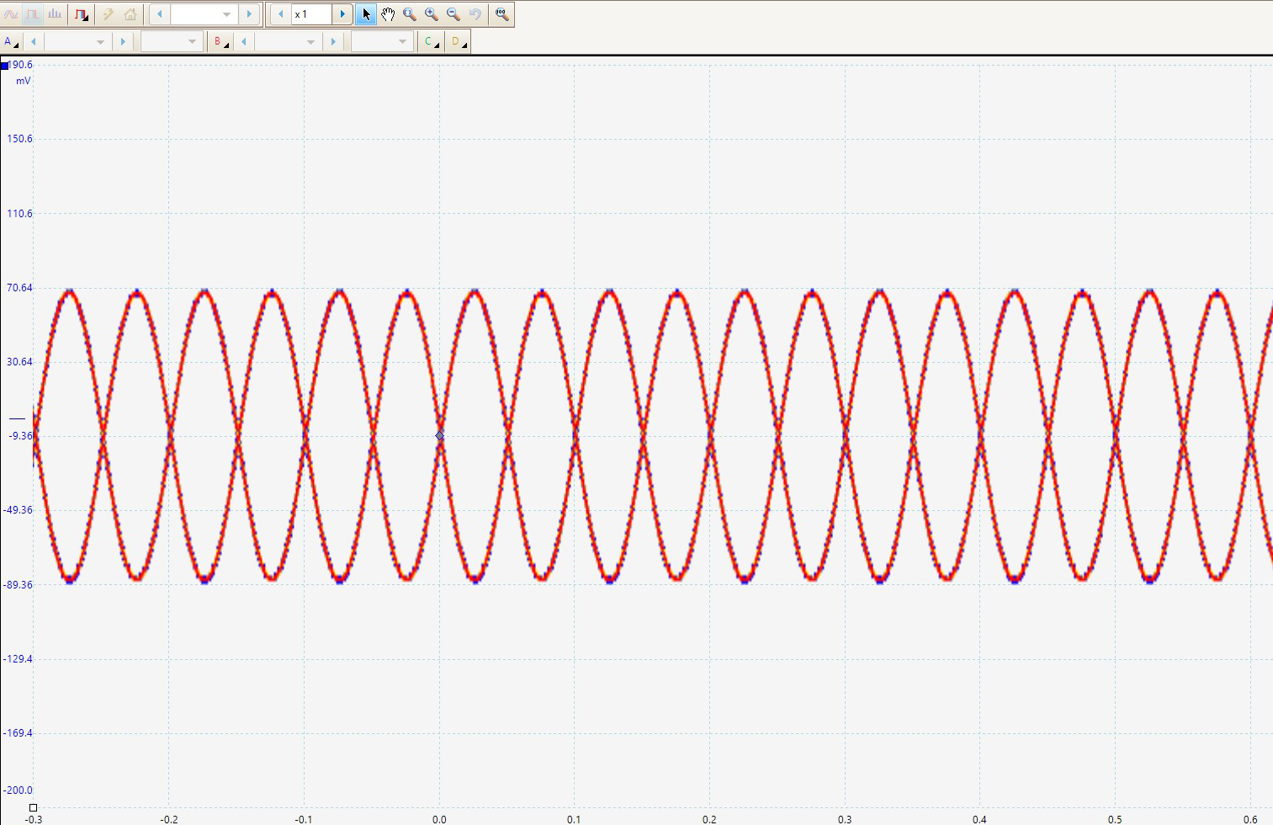This screenshot has height=825, width=1273.
Task: Select the zoom in magnifier tool
Action: [x=432, y=14]
